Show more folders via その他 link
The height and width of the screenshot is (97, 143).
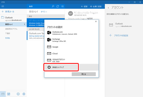pos(7,38)
